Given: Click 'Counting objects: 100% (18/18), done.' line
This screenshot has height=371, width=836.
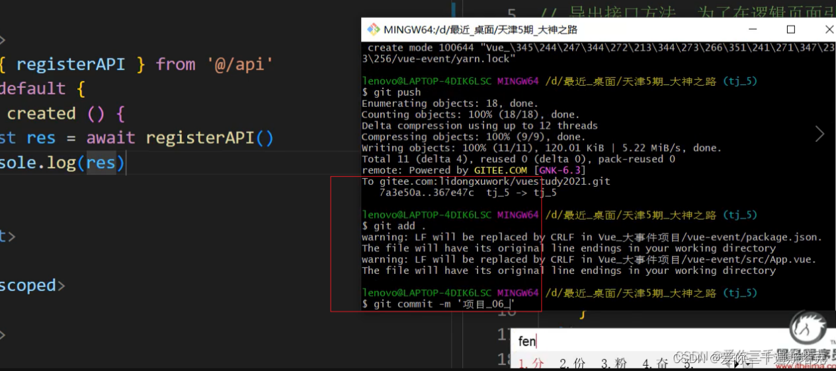Looking at the screenshot, I should point(470,115).
